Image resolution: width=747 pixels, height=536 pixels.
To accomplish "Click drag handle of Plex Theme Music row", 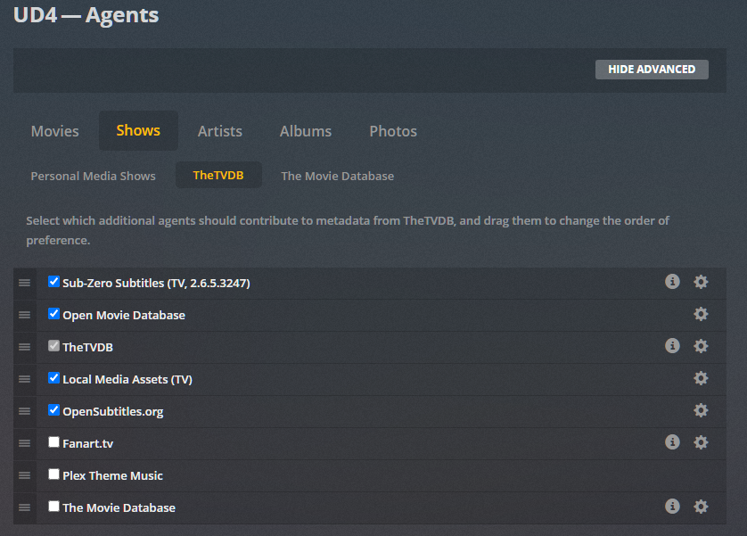I will click(x=24, y=475).
